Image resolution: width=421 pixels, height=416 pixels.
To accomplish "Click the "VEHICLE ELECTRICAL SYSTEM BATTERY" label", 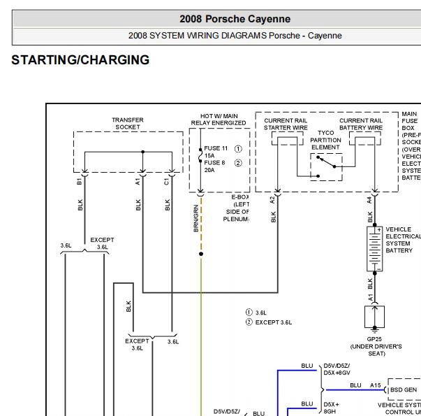I will [x=403, y=240].
